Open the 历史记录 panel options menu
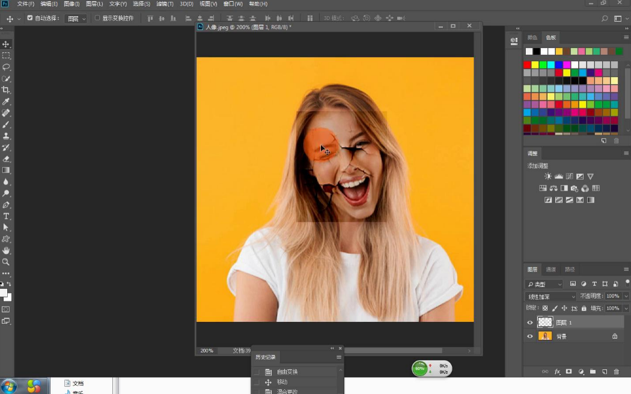 coord(339,357)
